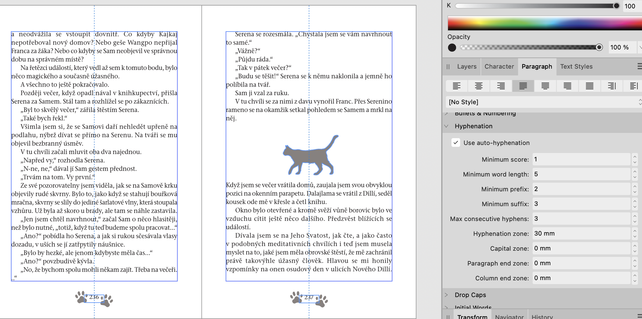This screenshot has height=319, width=642.
Task: Open the [No Style] paragraph style dropdown
Action: 544,102
